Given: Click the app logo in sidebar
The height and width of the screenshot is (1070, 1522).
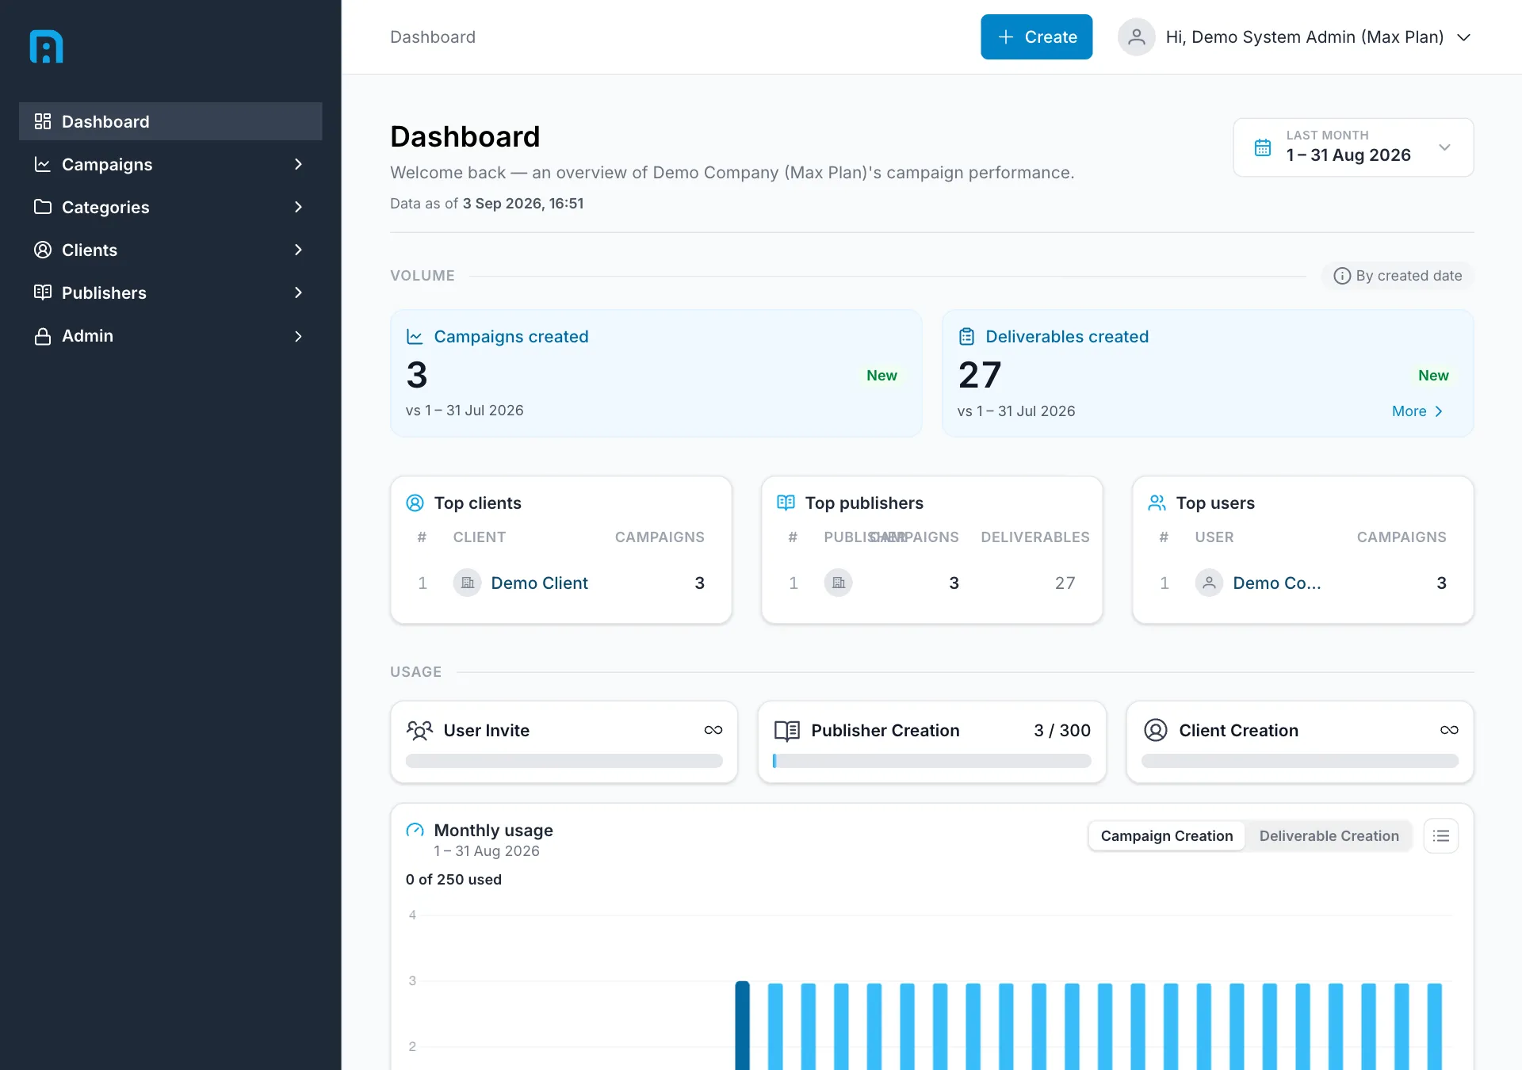Looking at the screenshot, I should click(46, 47).
